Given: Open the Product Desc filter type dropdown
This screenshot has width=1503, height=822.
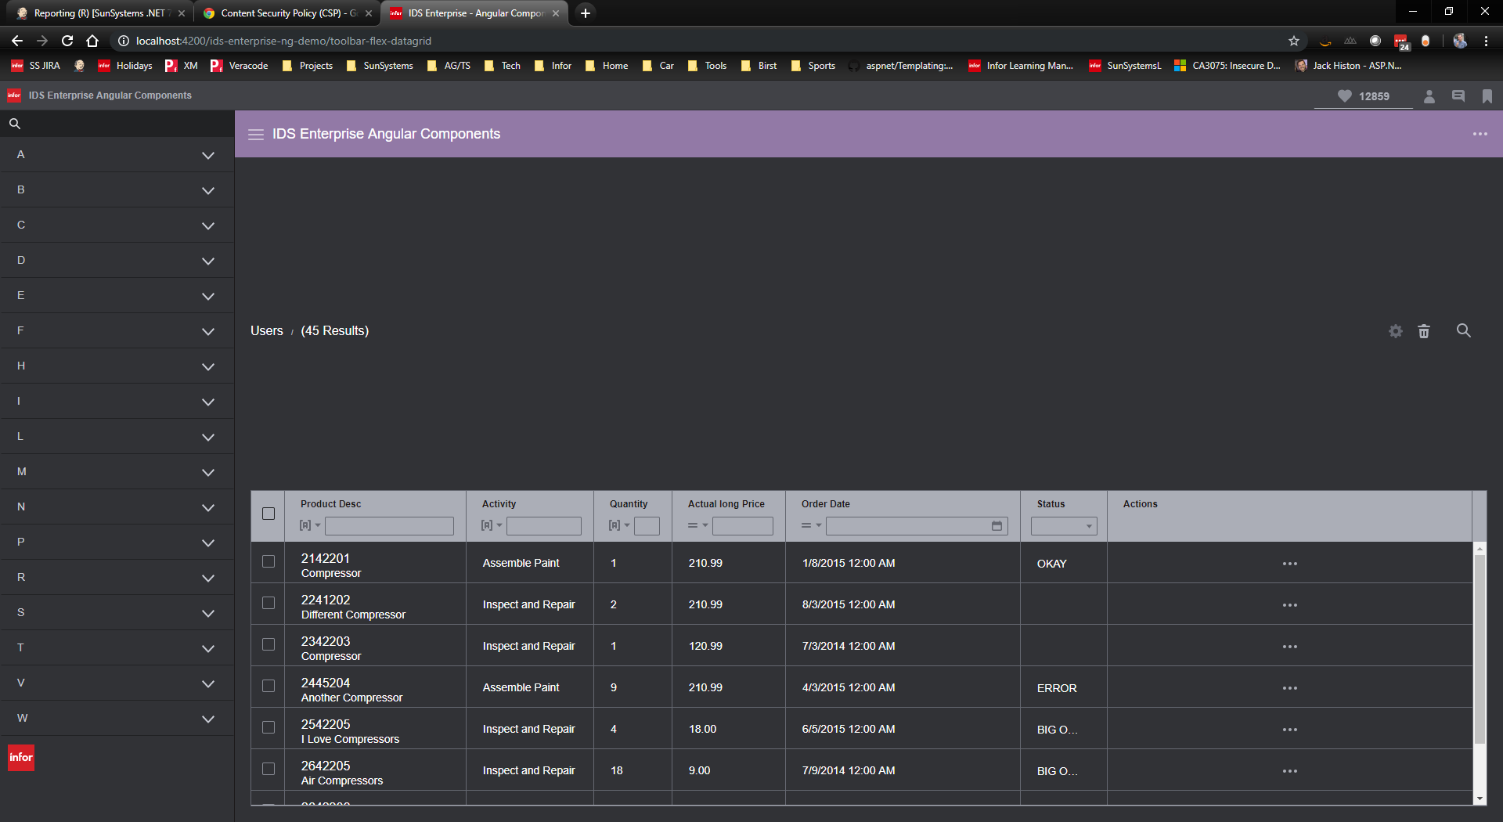Looking at the screenshot, I should pyautogui.click(x=310, y=525).
